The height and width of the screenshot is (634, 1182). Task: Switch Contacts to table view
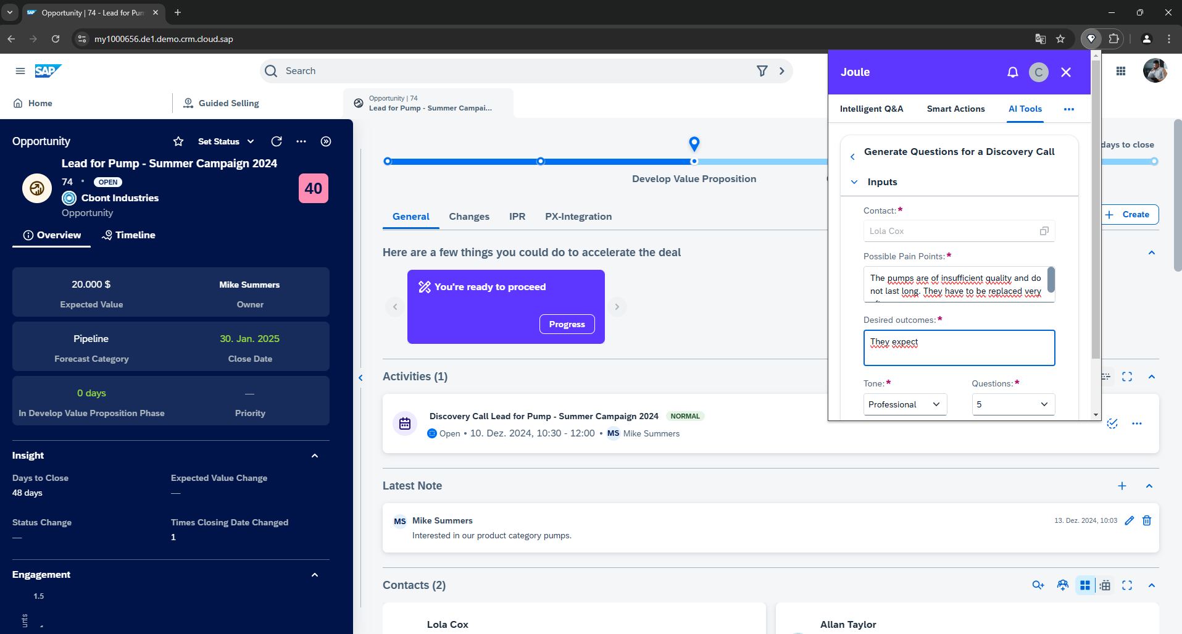click(x=1105, y=585)
